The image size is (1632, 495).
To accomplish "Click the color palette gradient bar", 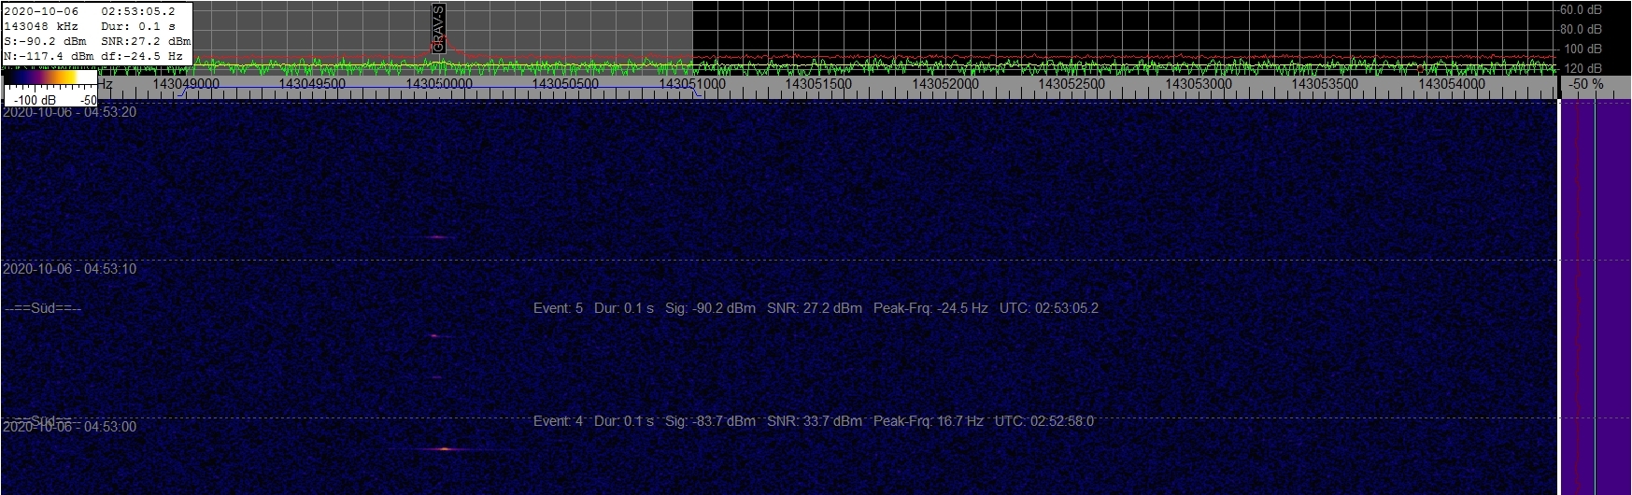I will tap(50, 79).
